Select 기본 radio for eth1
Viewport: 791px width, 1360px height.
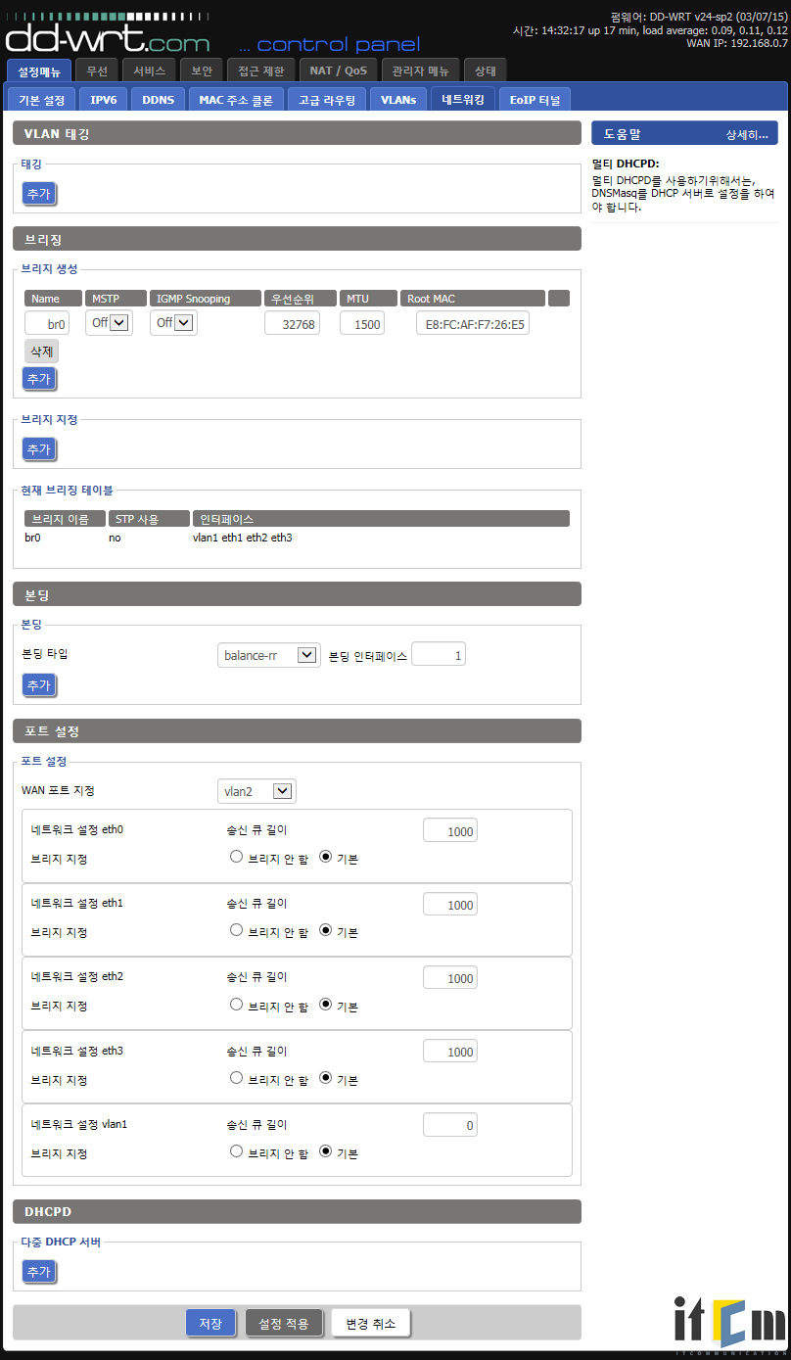point(325,930)
